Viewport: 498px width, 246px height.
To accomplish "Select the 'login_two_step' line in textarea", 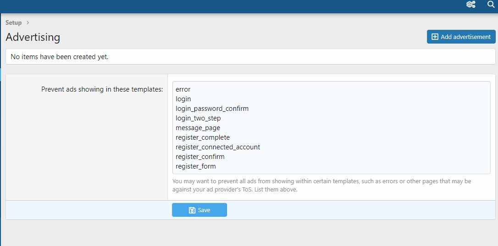I will tap(198, 118).
